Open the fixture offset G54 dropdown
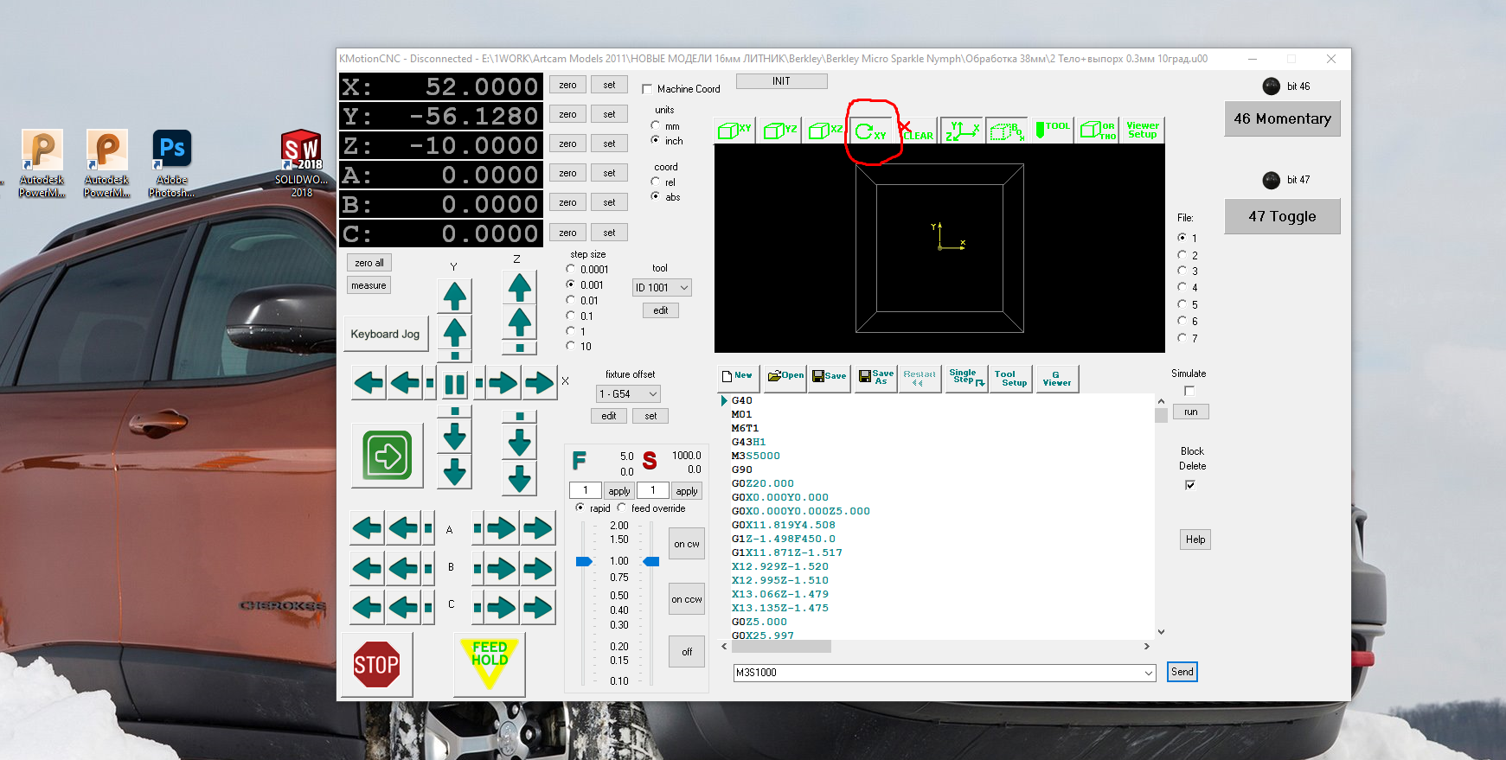 pos(653,394)
